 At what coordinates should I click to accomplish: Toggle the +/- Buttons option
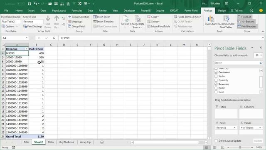click(x=246, y=22)
